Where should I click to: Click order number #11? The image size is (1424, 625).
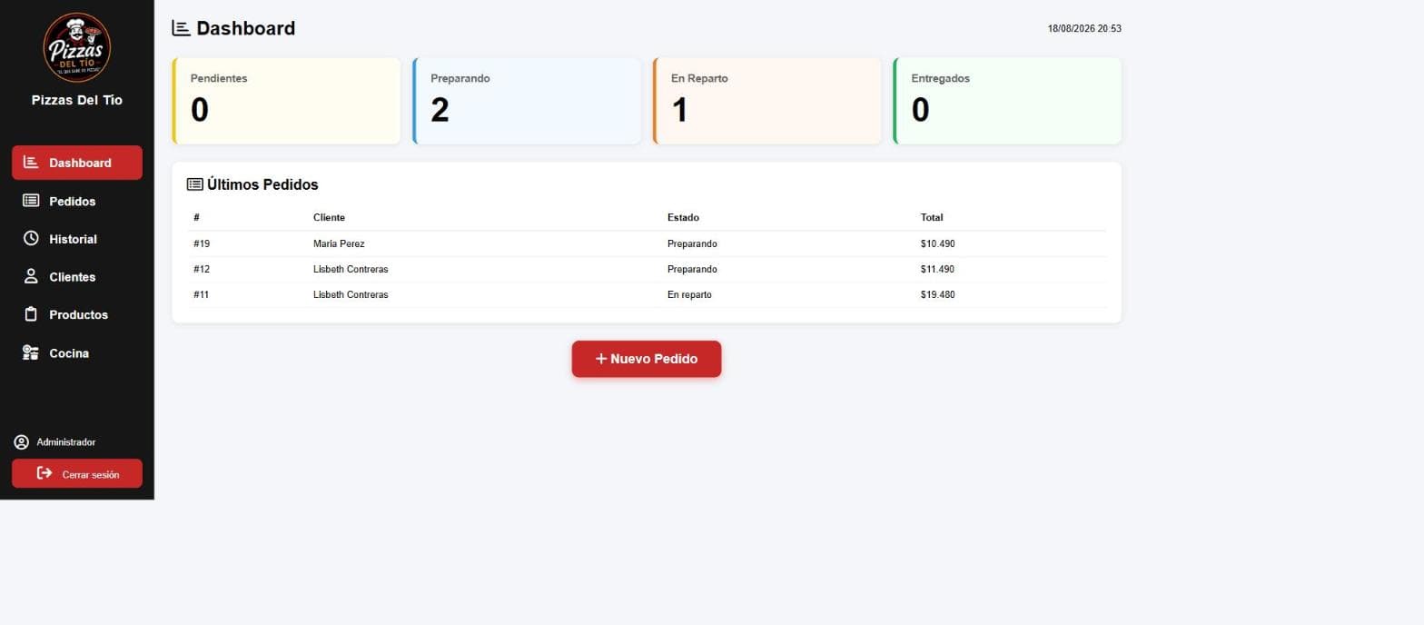point(202,294)
